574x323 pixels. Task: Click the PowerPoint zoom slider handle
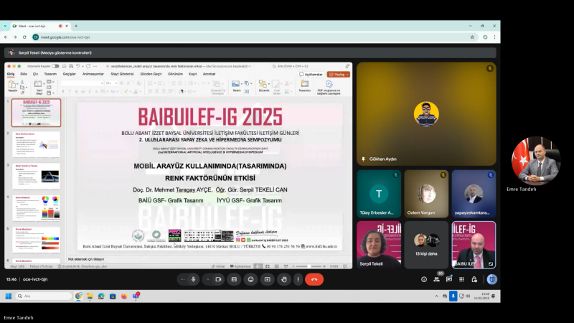point(309,266)
